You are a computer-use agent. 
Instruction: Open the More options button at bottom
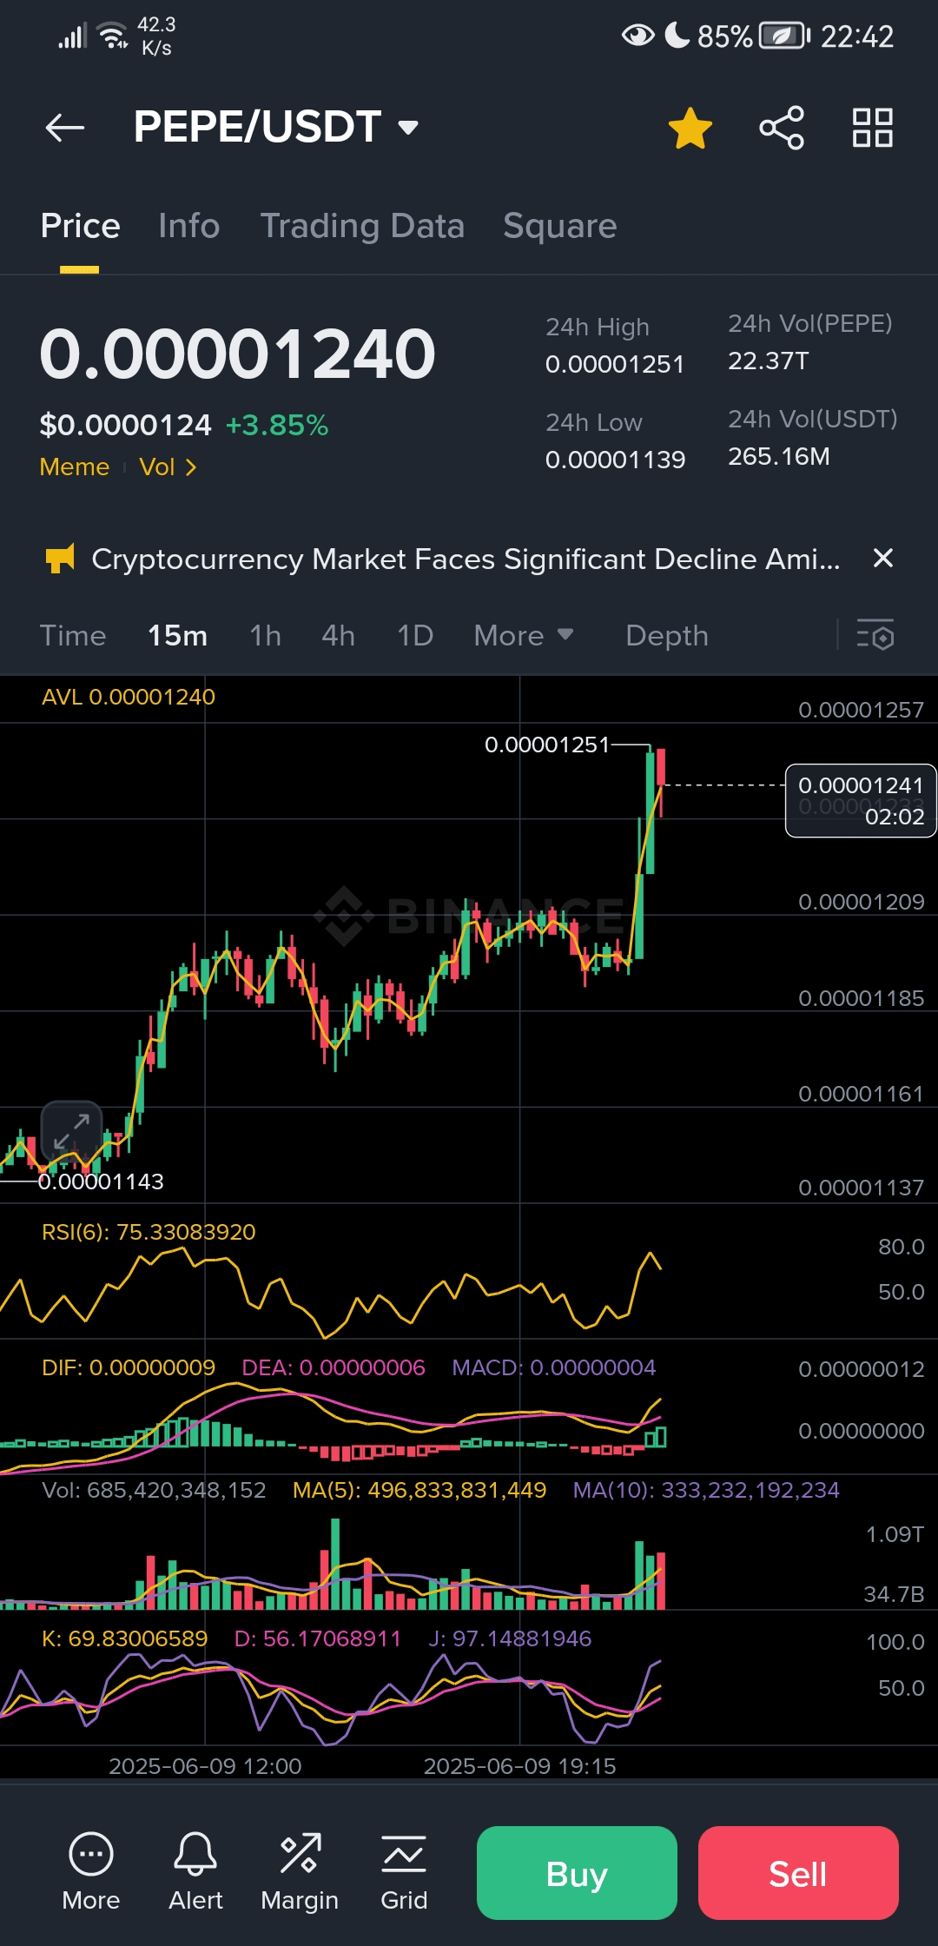click(91, 1872)
